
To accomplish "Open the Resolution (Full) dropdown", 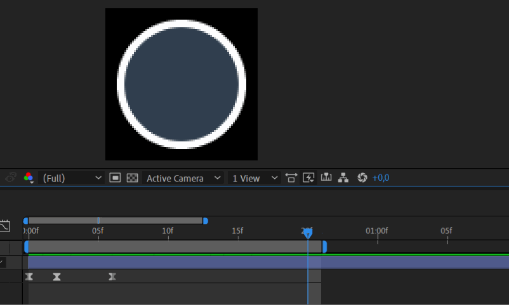I will (x=71, y=178).
